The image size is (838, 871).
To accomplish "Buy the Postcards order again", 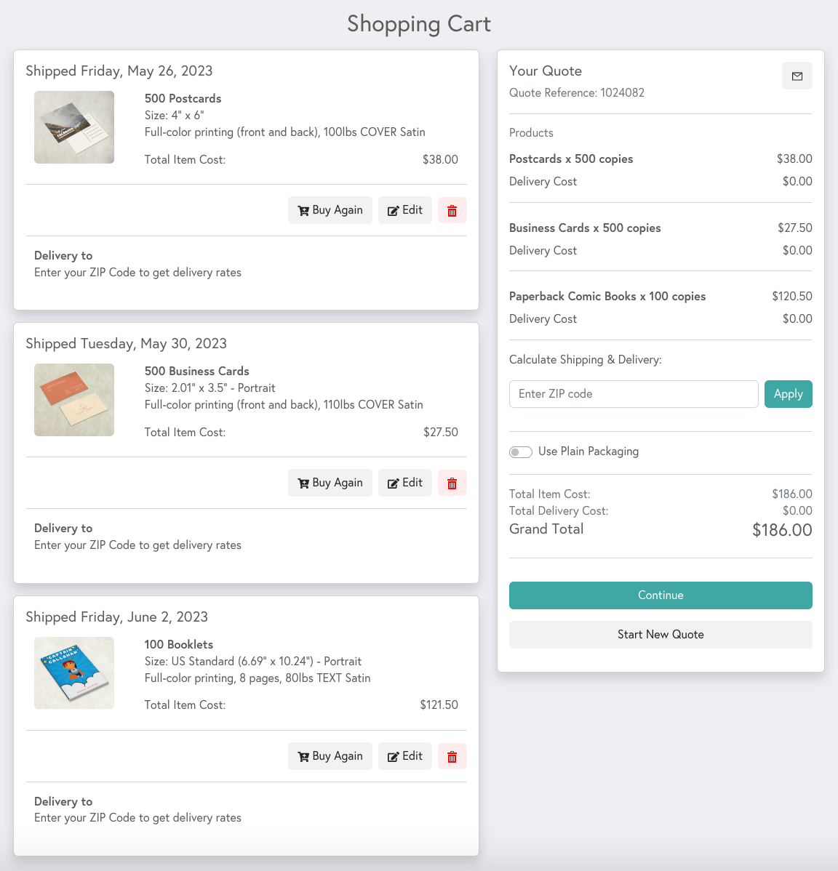I will click(330, 211).
